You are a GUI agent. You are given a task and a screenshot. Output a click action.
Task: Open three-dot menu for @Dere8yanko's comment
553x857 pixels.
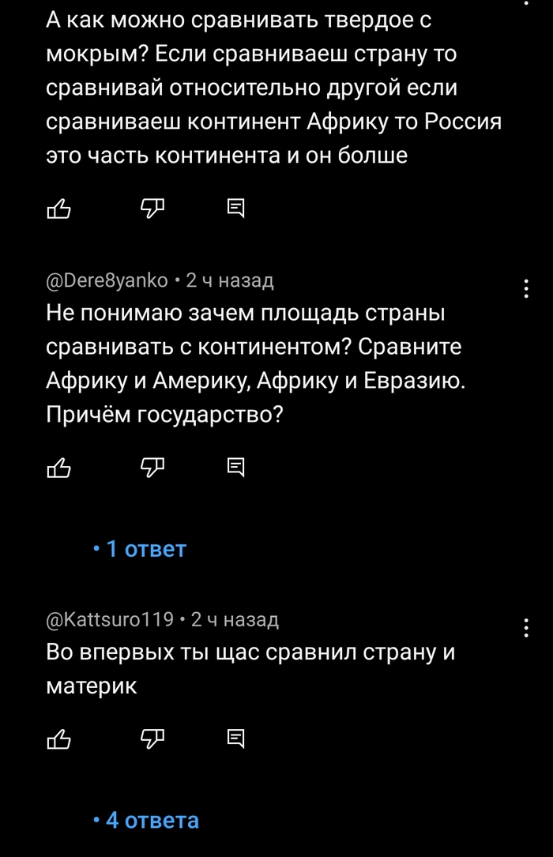pos(527,289)
